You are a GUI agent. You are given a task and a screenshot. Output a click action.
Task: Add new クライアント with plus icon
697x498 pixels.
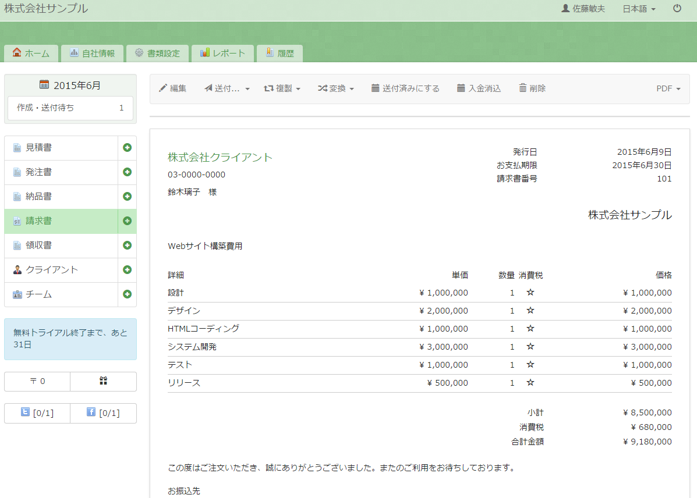click(x=127, y=270)
